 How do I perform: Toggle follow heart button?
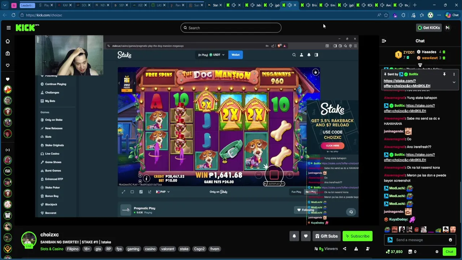pyautogui.click(x=306, y=236)
